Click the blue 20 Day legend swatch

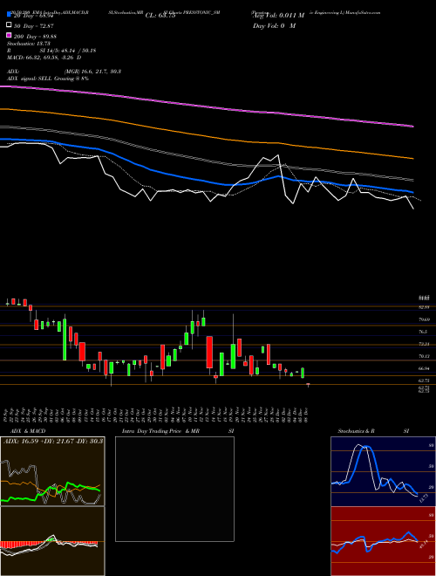(x=9, y=15)
